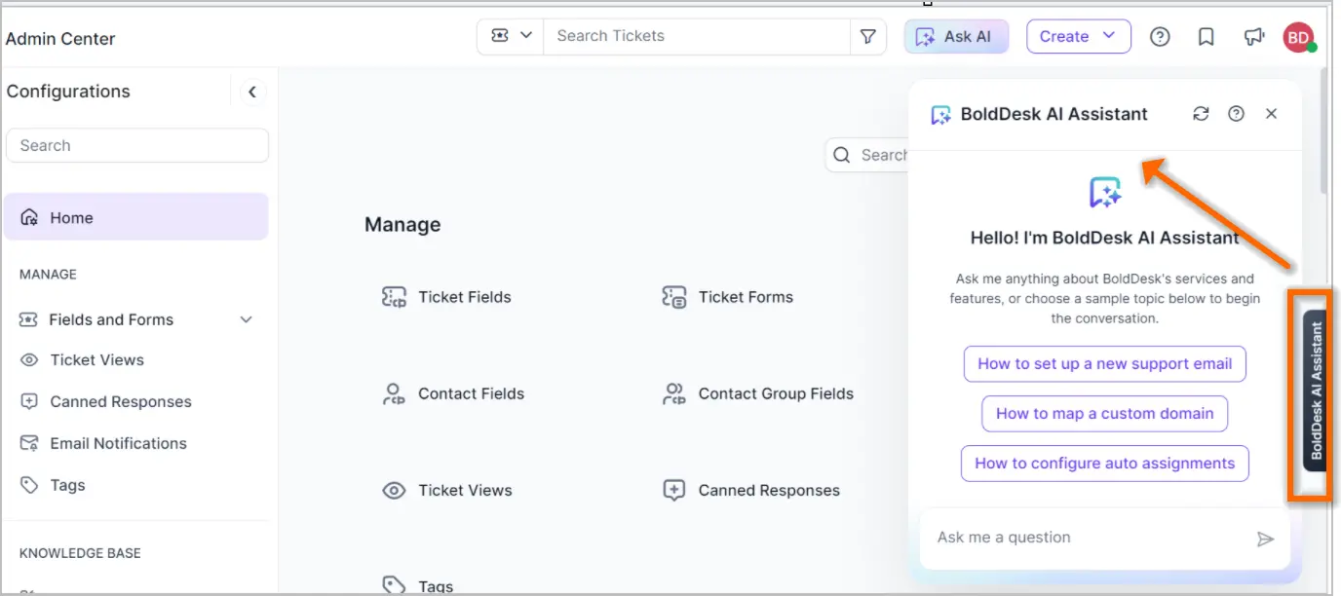
Task: Refresh the BoldDesk AI Assistant conversation
Action: click(1201, 114)
